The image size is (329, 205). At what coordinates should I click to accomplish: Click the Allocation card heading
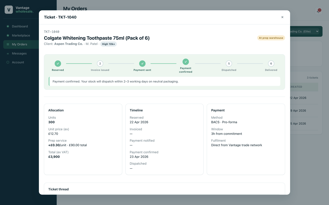[x=56, y=110]
